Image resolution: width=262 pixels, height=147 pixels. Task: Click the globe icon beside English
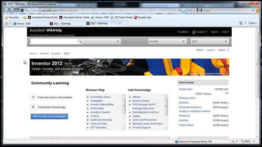pyautogui.click(x=194, y=32)
